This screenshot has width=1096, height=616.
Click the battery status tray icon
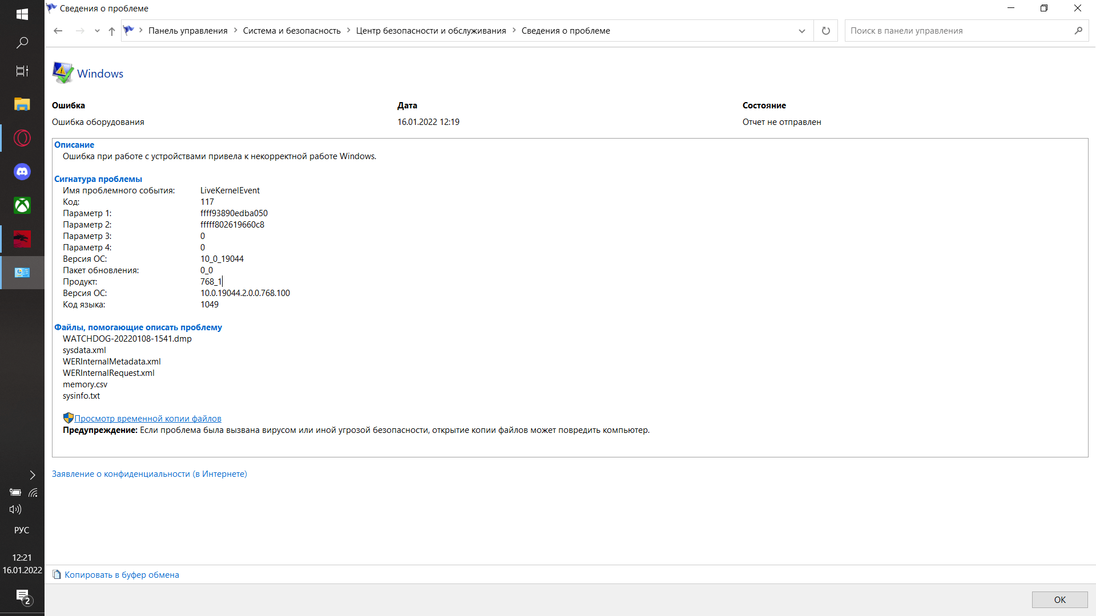(15, 492)
